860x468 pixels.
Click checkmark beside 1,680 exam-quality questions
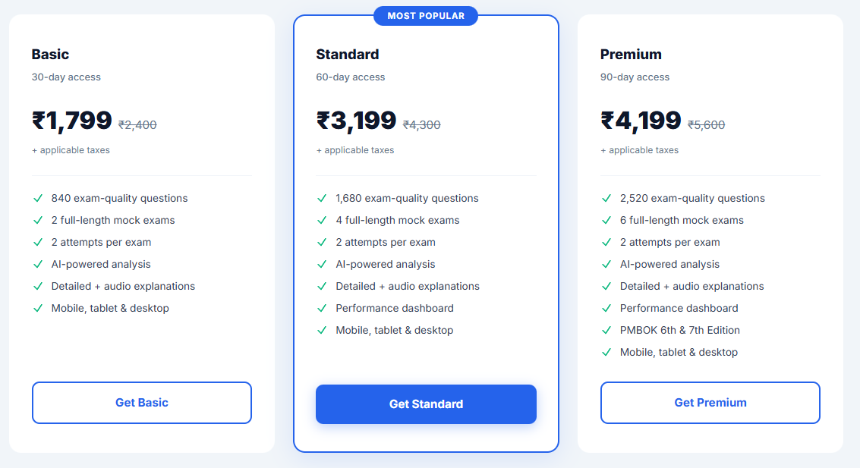coord(322,199)
